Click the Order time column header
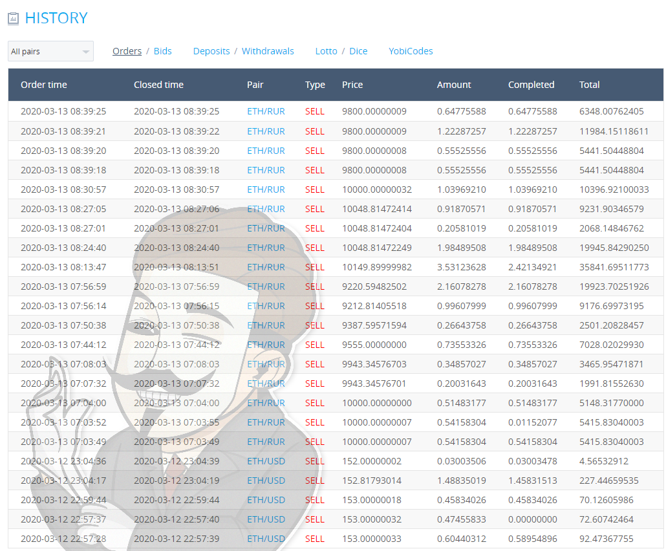The width and height of the screenshot is (666, 551). [44, 85]
